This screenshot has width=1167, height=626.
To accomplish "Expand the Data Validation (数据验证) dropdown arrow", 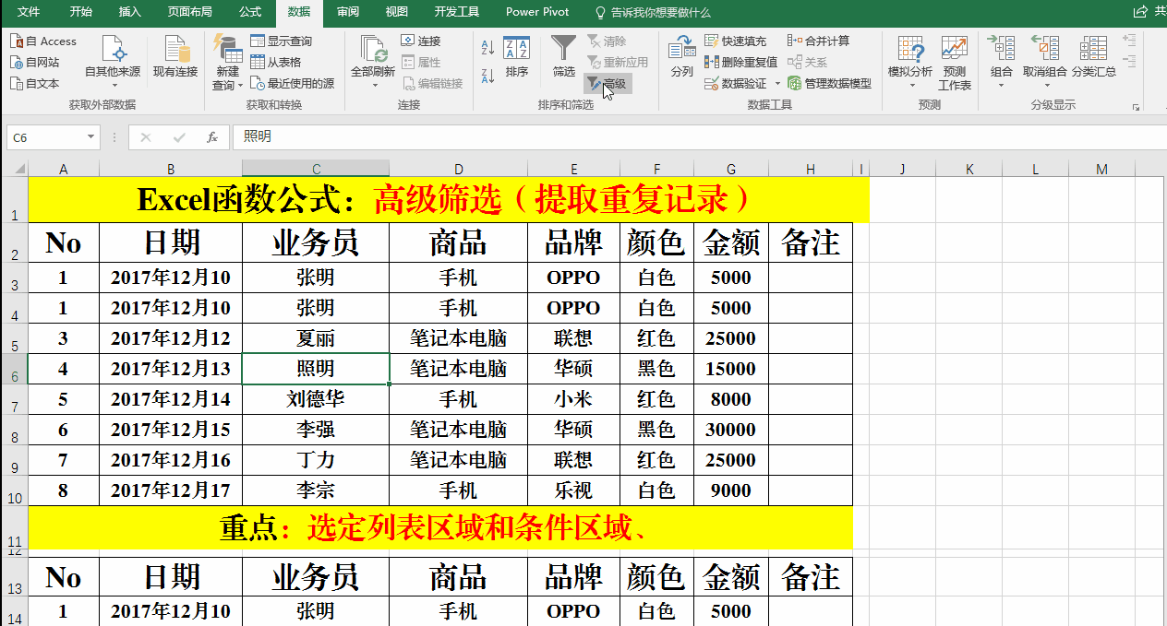I will click(x=774, y=84).
